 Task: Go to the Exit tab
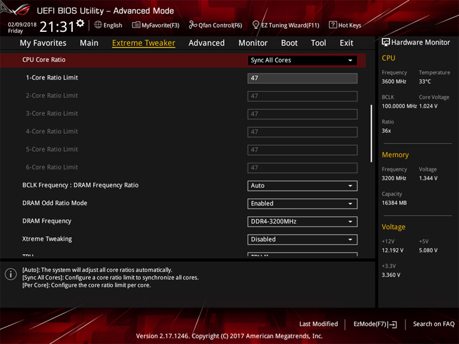(x=346, y=43)
